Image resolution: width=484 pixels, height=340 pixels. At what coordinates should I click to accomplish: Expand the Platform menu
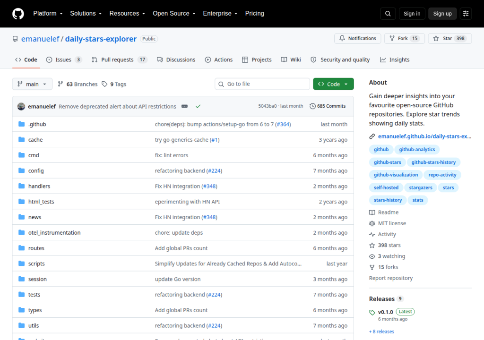(48, 14)
